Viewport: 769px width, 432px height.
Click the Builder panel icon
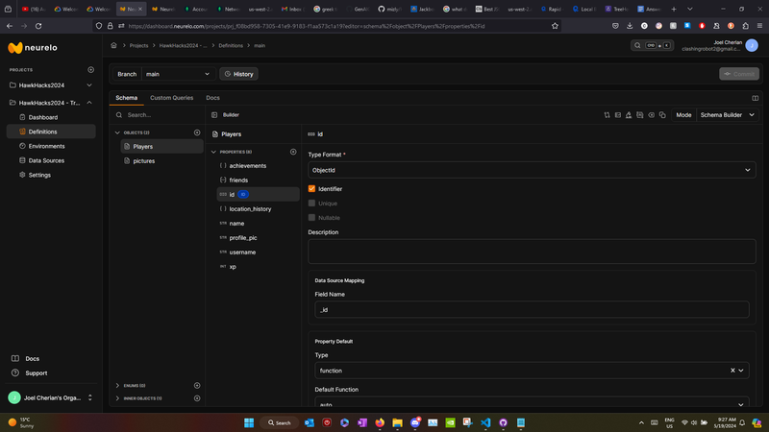pos(214,115)
